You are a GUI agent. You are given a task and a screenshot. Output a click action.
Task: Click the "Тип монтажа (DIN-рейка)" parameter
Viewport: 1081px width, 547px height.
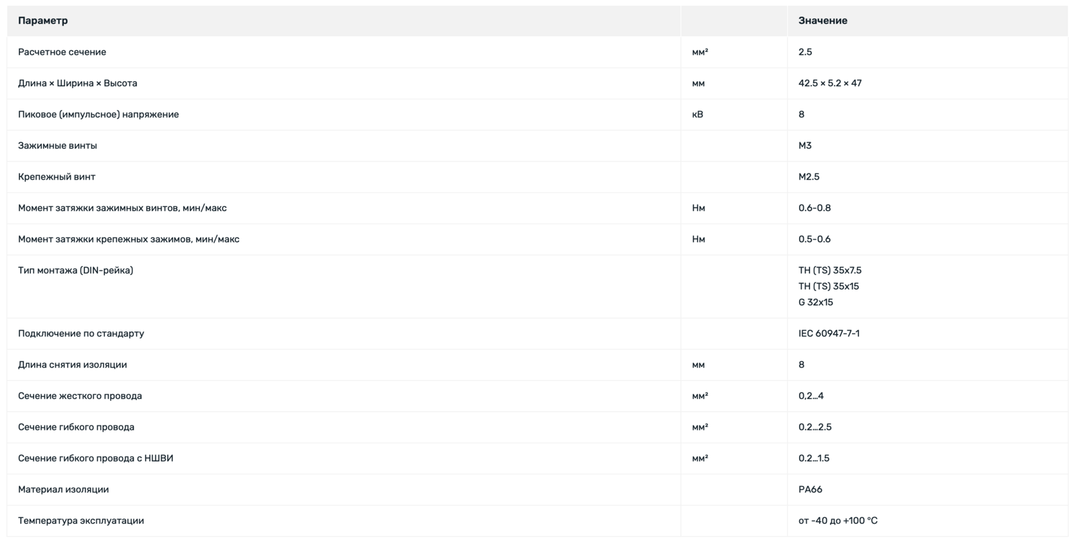click(x=75, y=270)
